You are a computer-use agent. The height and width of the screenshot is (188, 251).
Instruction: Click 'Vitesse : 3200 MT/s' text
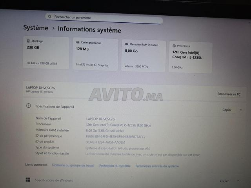pos(136,66)
